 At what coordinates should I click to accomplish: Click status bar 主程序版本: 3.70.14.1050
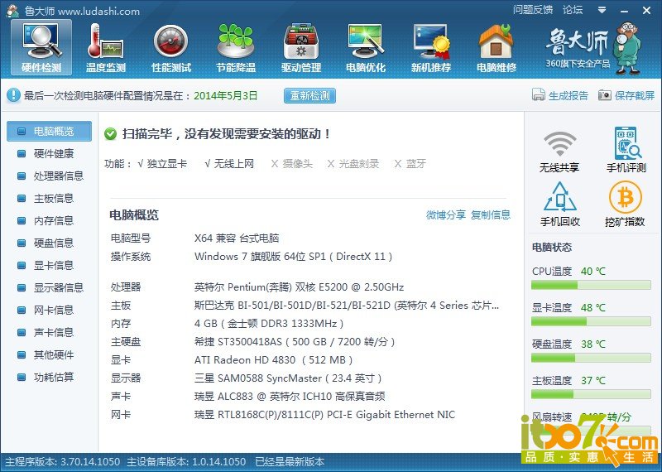pos(63,462)
